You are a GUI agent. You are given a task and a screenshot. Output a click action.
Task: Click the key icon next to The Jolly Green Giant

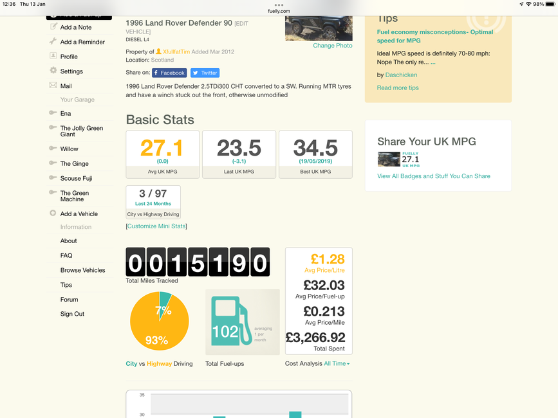[53, 127]
